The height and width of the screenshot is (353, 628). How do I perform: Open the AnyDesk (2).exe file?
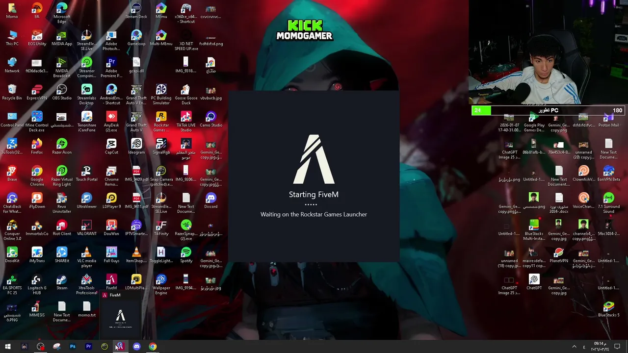coord(111,122)
